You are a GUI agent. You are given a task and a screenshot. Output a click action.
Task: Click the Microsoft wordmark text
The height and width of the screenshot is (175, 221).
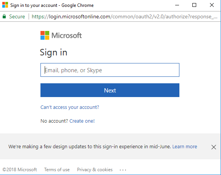point(66,35)
